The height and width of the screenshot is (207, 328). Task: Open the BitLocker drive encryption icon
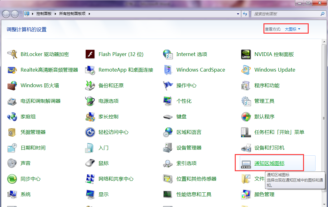pos(12,54)
